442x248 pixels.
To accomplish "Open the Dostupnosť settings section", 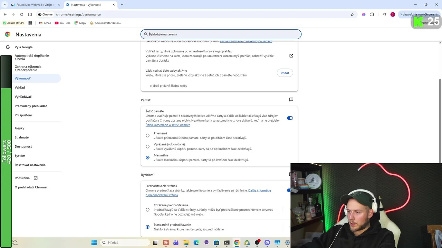I will coord(23,147).
